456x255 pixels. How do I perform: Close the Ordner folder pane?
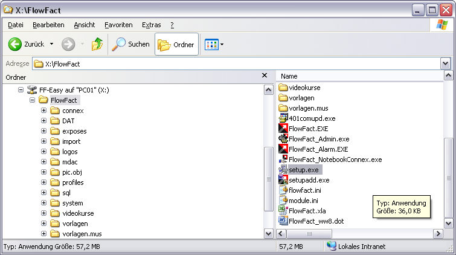pos(265,76)
